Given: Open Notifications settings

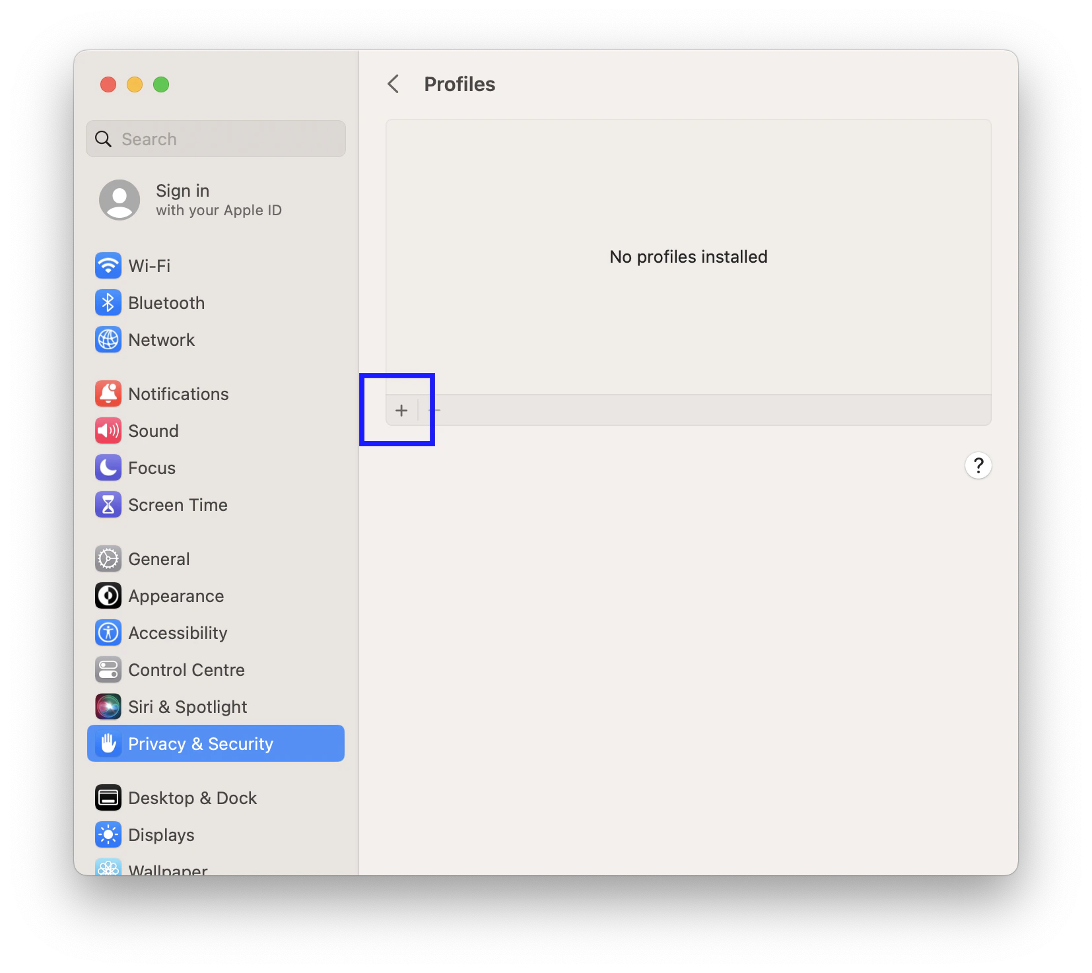Looking at the screenshot, I should coord(178,393).
